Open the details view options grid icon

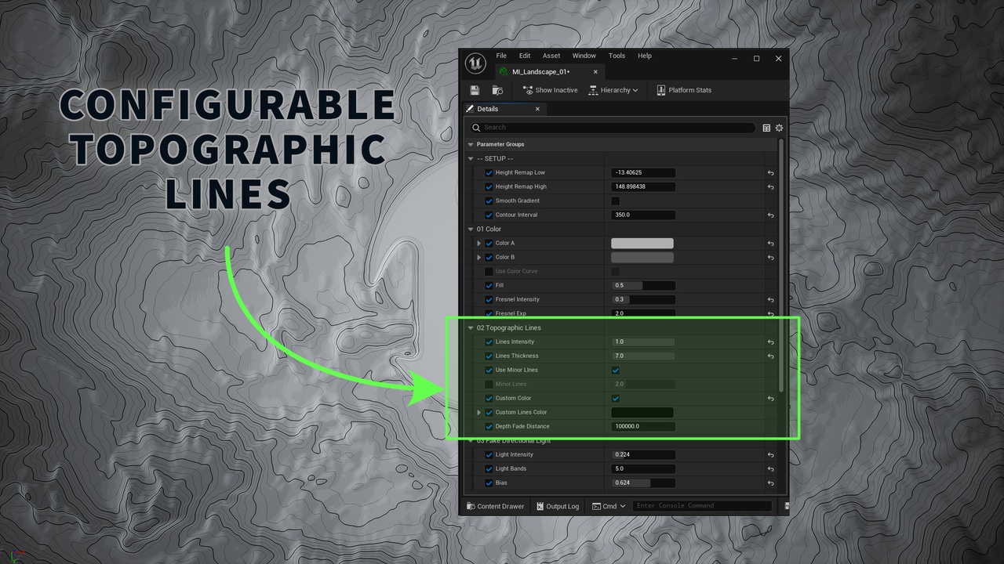click(x=766, y=128)
